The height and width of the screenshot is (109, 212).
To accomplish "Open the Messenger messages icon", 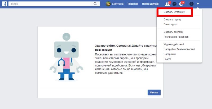I will coord(174,4).
